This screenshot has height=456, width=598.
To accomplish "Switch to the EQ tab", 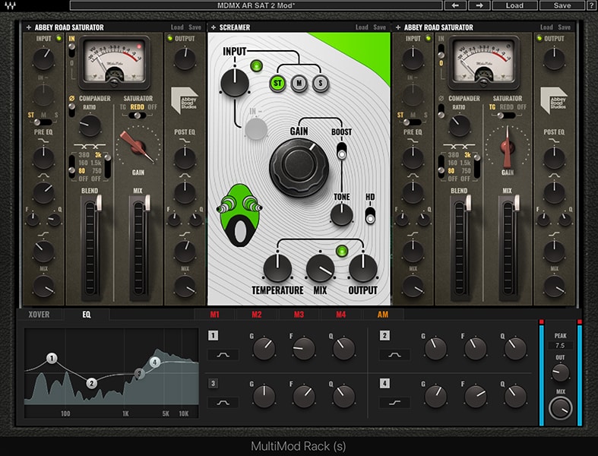I will coord(87,315).
